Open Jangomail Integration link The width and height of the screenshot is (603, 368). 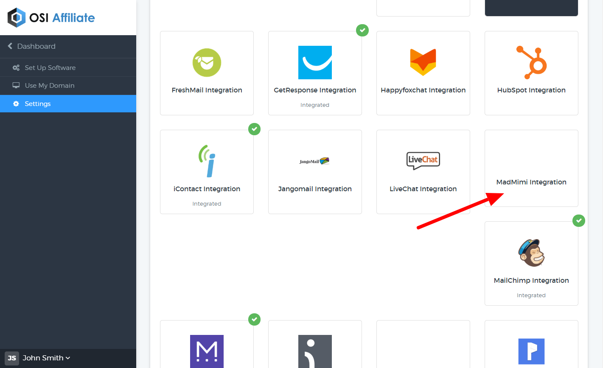point(315,189)
